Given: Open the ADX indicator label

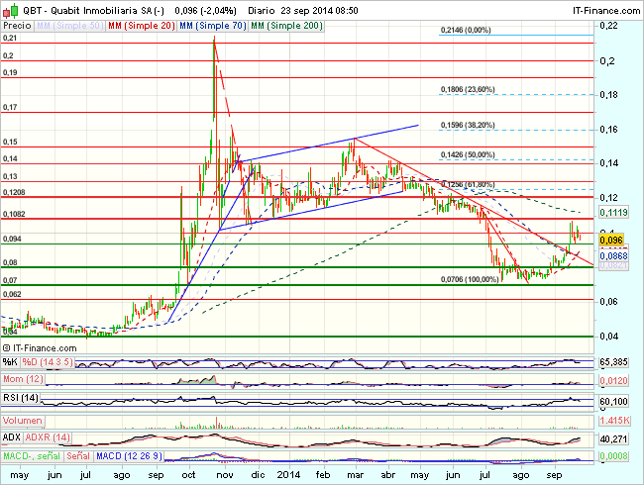Looking at the screenshot, I should (x=12, y=437).
